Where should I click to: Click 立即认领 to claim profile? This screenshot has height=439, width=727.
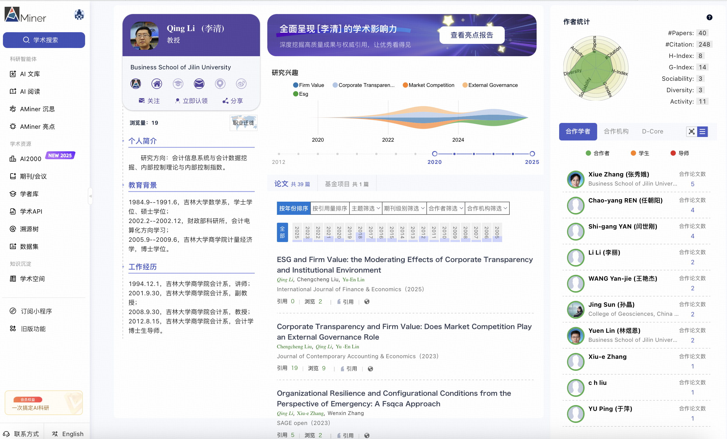click(191, 101)
